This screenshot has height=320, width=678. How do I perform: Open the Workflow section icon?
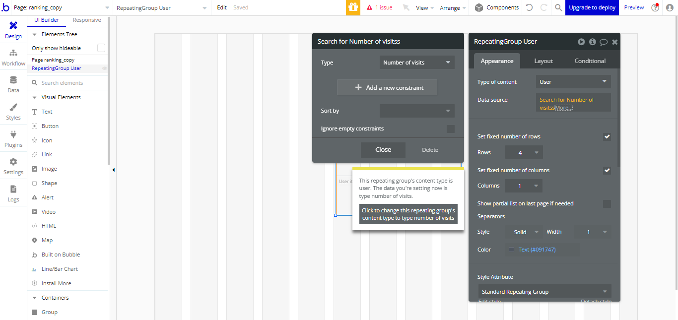(x=13, y=53)
